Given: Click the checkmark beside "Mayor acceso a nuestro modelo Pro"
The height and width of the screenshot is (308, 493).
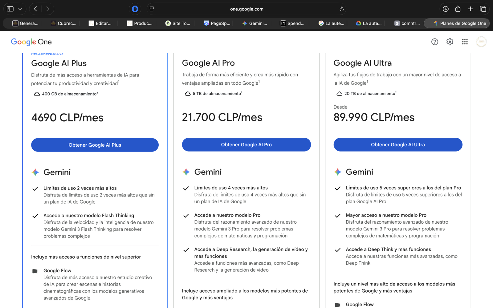Looking at the screenshot, I should (338, 216).
